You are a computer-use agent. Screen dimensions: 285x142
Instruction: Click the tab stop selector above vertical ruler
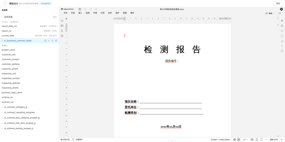(x=66, y=19)
